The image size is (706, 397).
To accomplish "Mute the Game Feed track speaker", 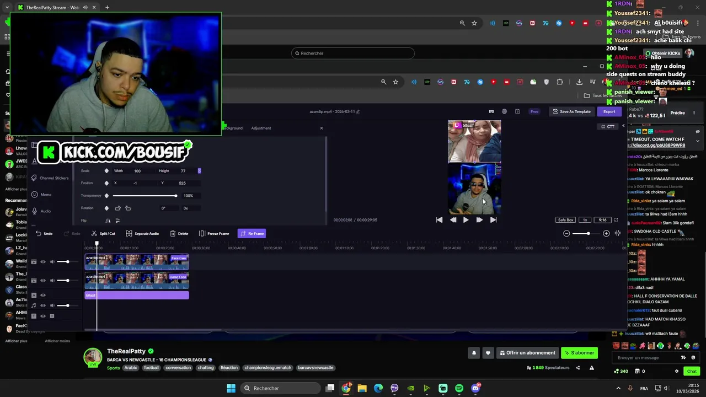I will (x=52, y=281).
